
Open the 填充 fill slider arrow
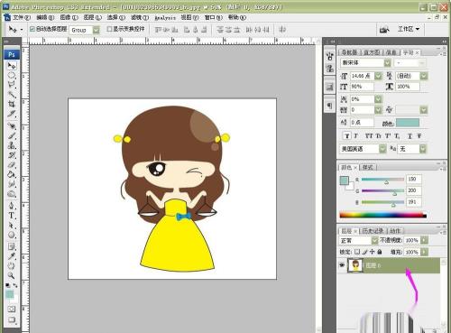[x=424, y=252]
